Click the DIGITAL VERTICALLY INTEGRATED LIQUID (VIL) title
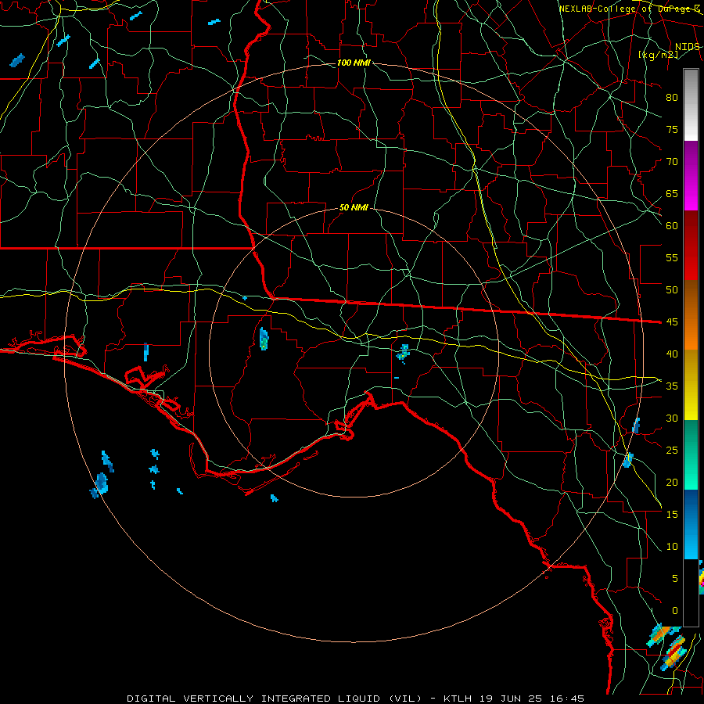Viewport: 704px width, 704px height. (275, 699)
